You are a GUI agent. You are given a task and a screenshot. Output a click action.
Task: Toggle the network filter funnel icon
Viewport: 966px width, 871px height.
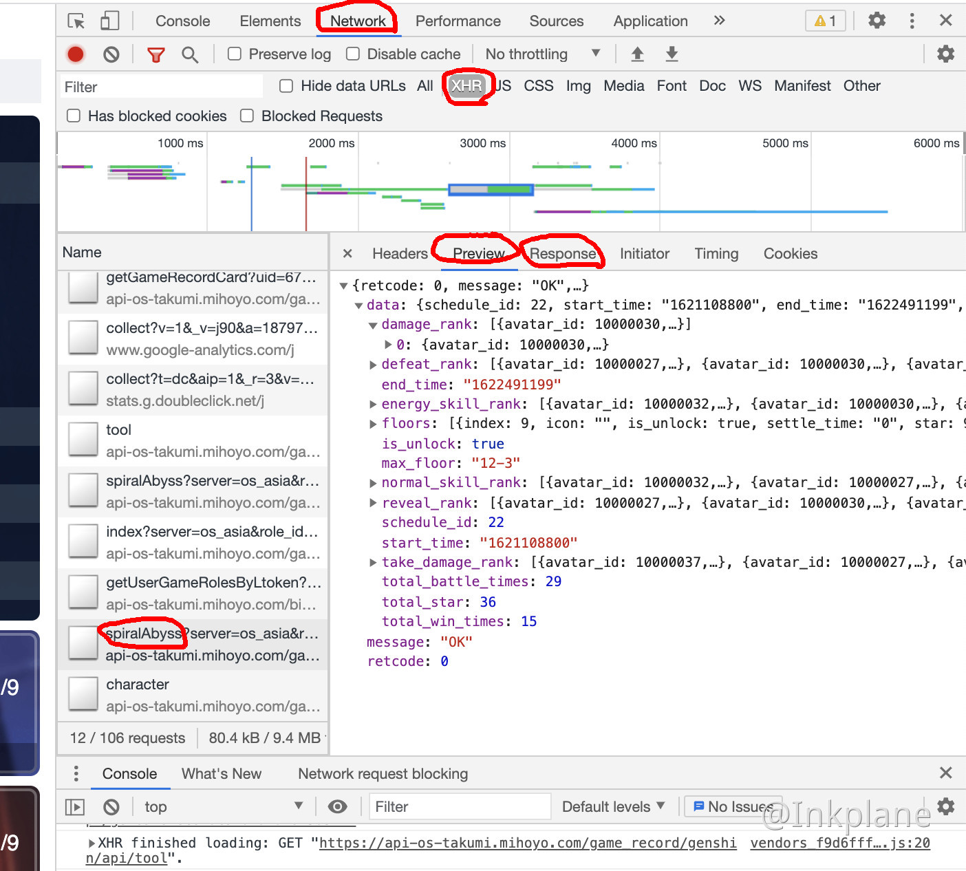click(156, 54)
